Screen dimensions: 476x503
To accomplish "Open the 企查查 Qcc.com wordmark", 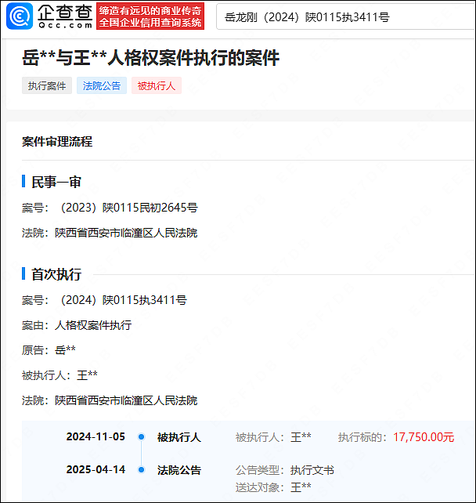I will 65,16.
